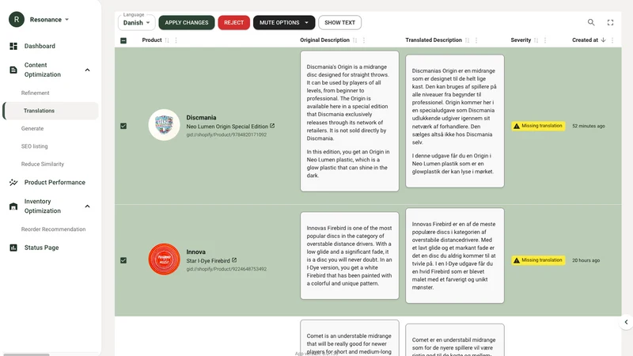Open the Generate submenu item

32,128
